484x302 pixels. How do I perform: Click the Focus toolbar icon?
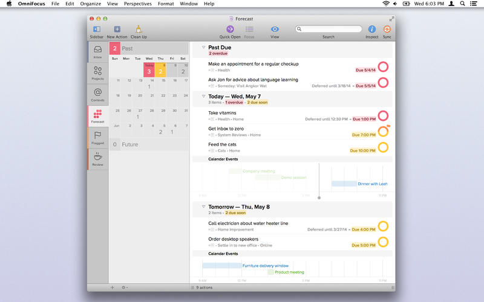(x=249, y=29)
